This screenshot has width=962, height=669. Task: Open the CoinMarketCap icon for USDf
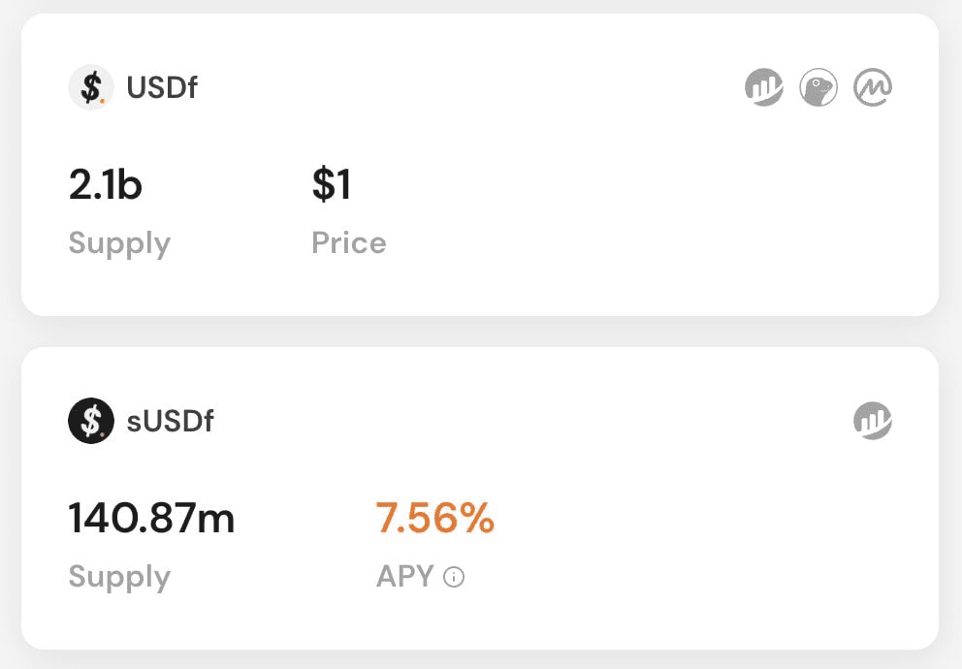(x=873, y=88)
